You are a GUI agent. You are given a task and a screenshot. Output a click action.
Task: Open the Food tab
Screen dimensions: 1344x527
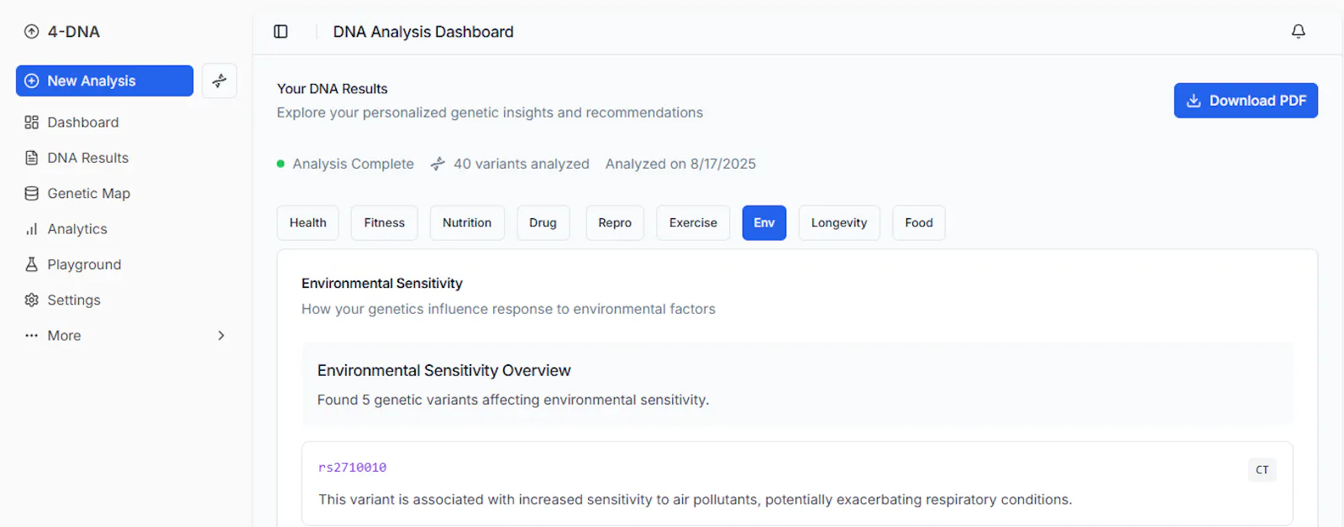coord(919,223)
